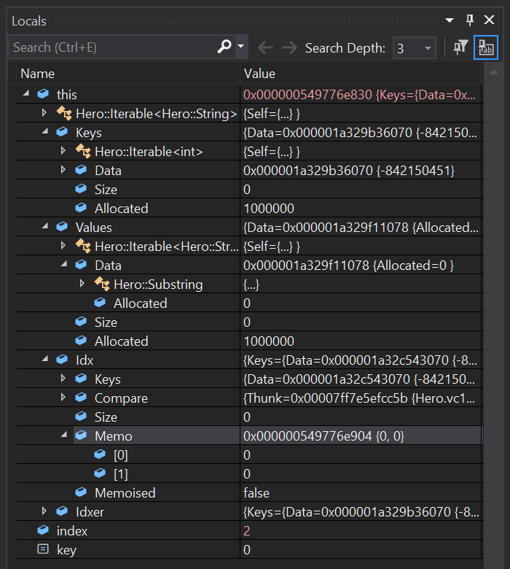
Task: Close the Locals panel
Action: coord(490,20)
